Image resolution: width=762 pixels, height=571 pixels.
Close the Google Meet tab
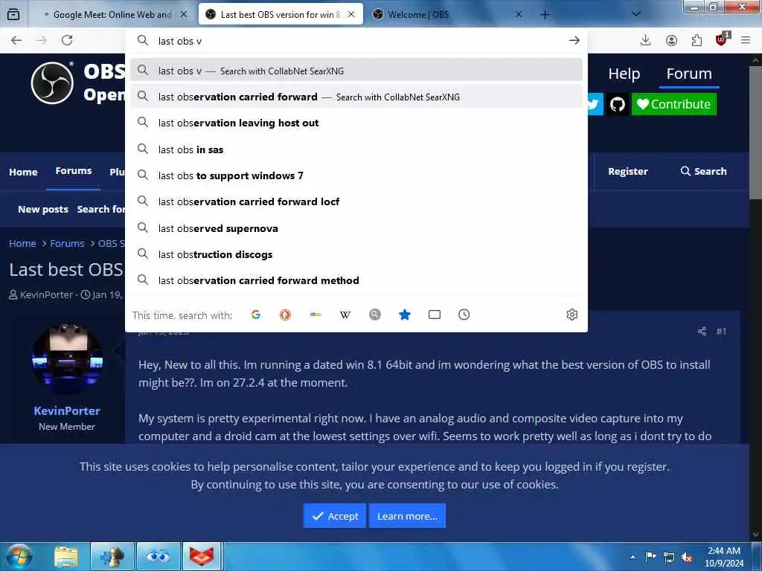pyautogui.click(x=183, y=15)
